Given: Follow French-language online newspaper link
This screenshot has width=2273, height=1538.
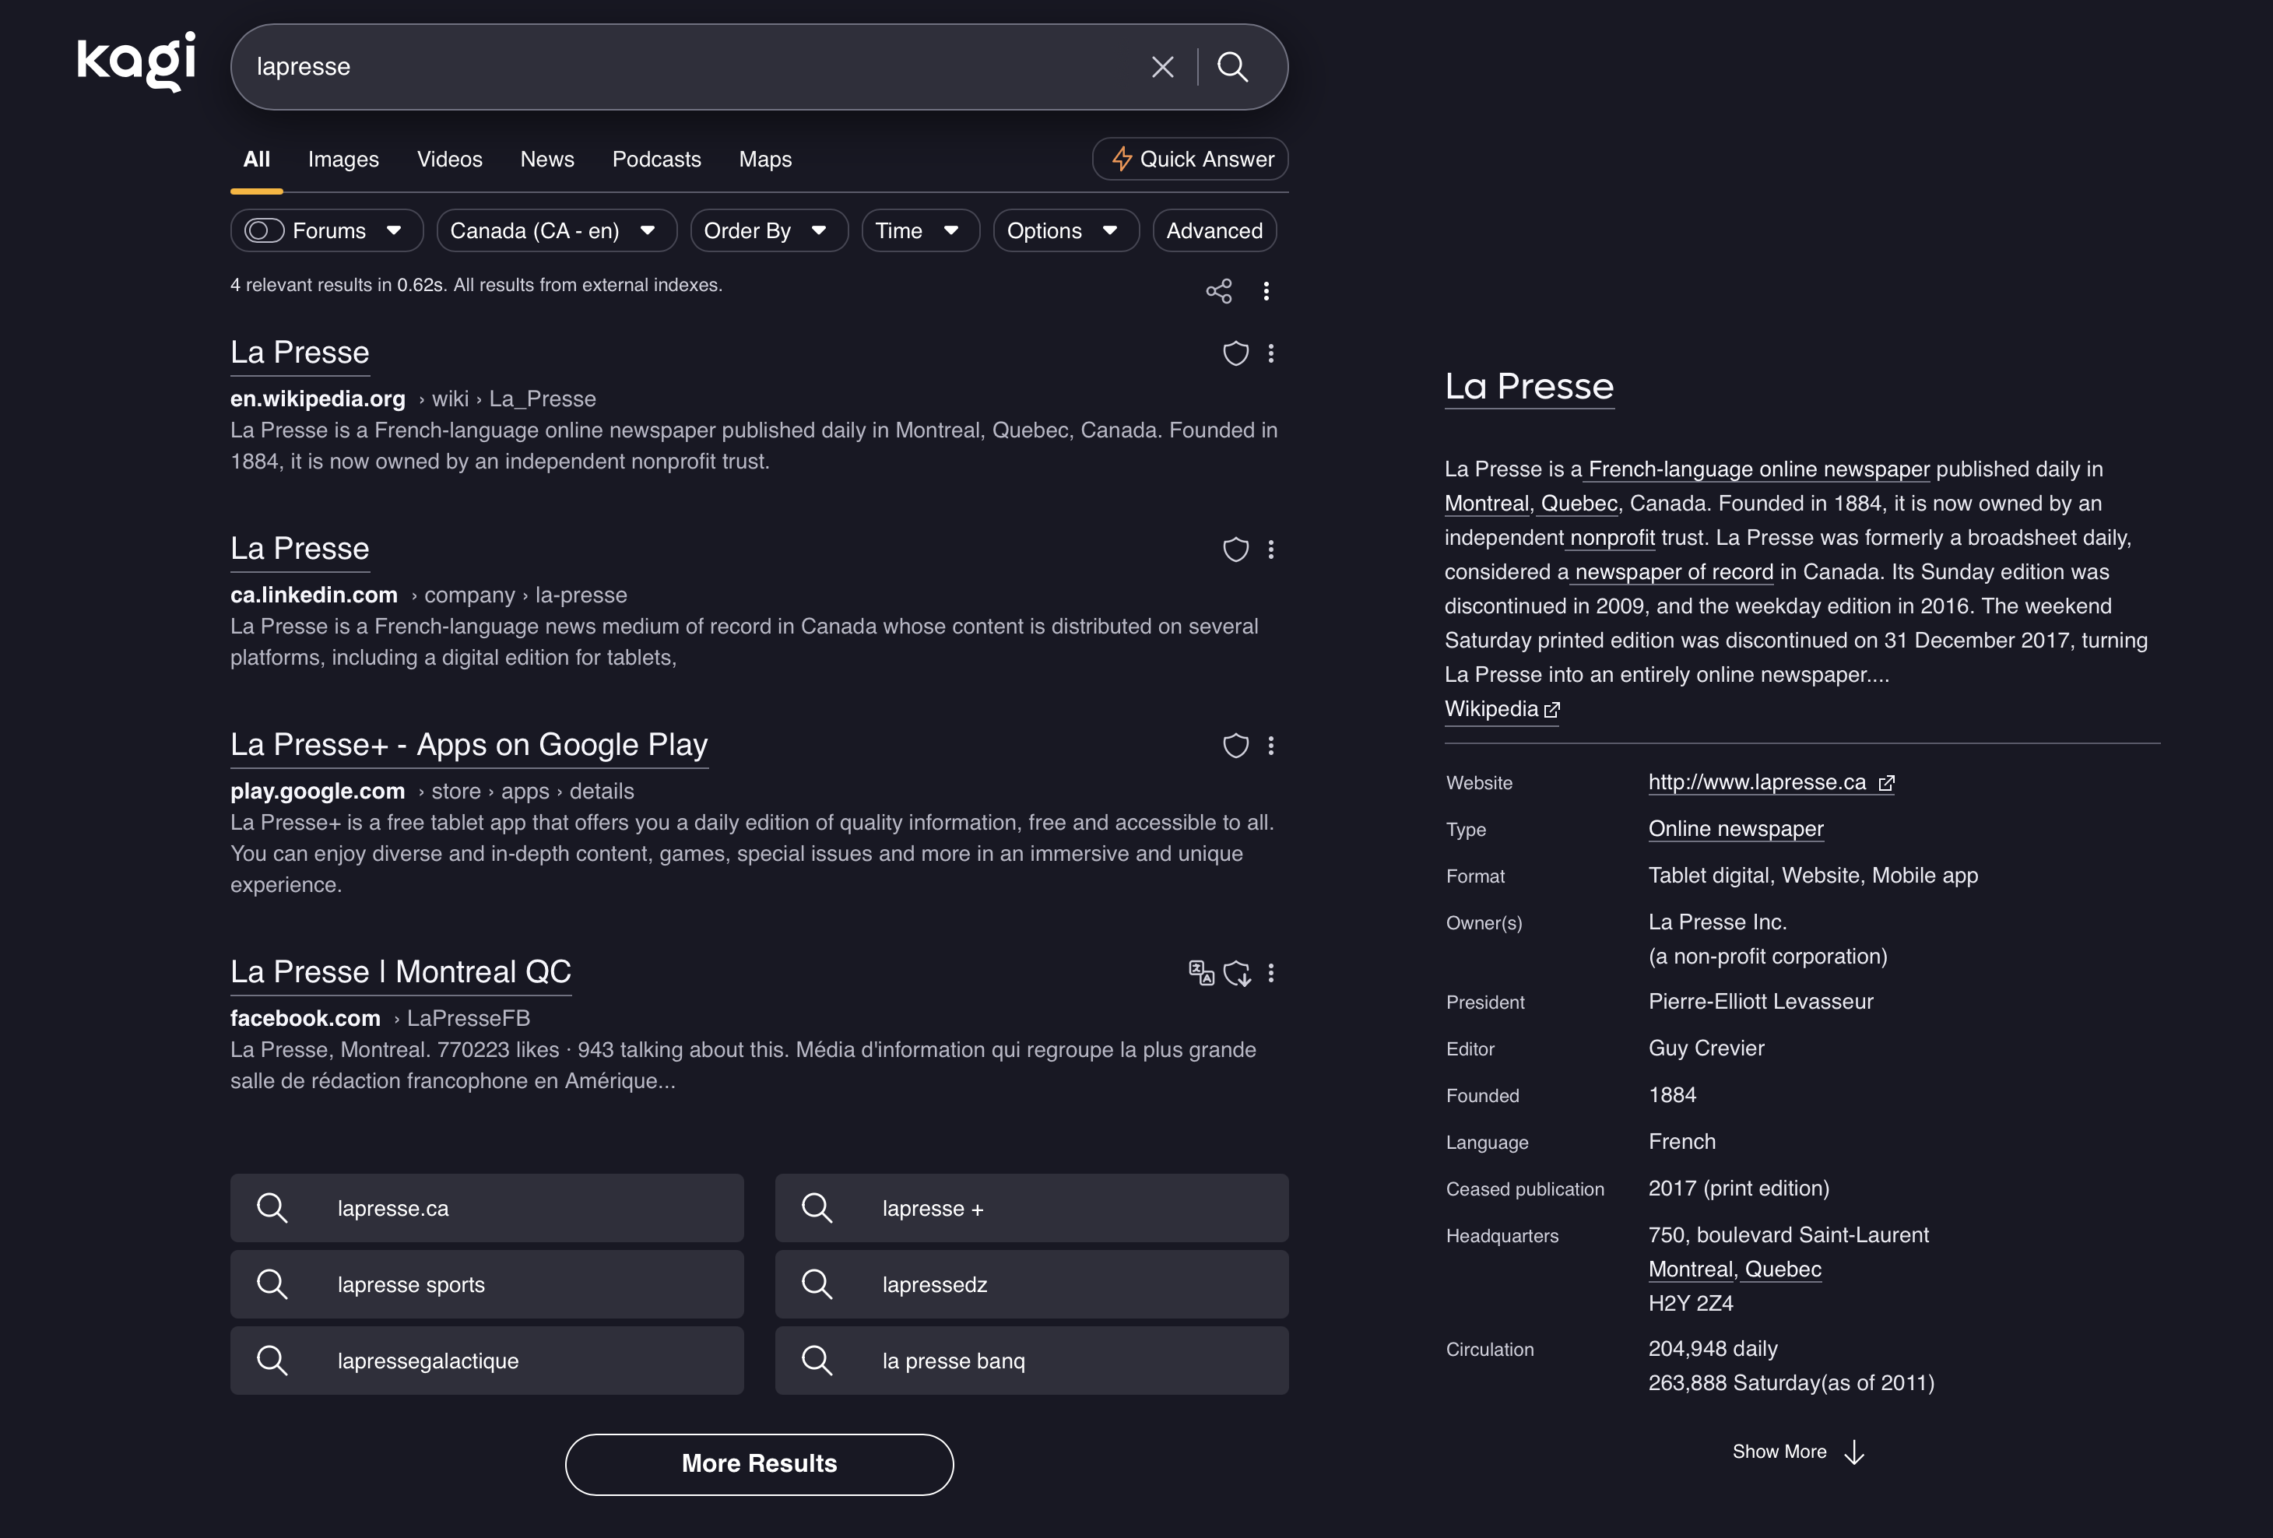Looking at the screenshot, I should click(1758, 469).
